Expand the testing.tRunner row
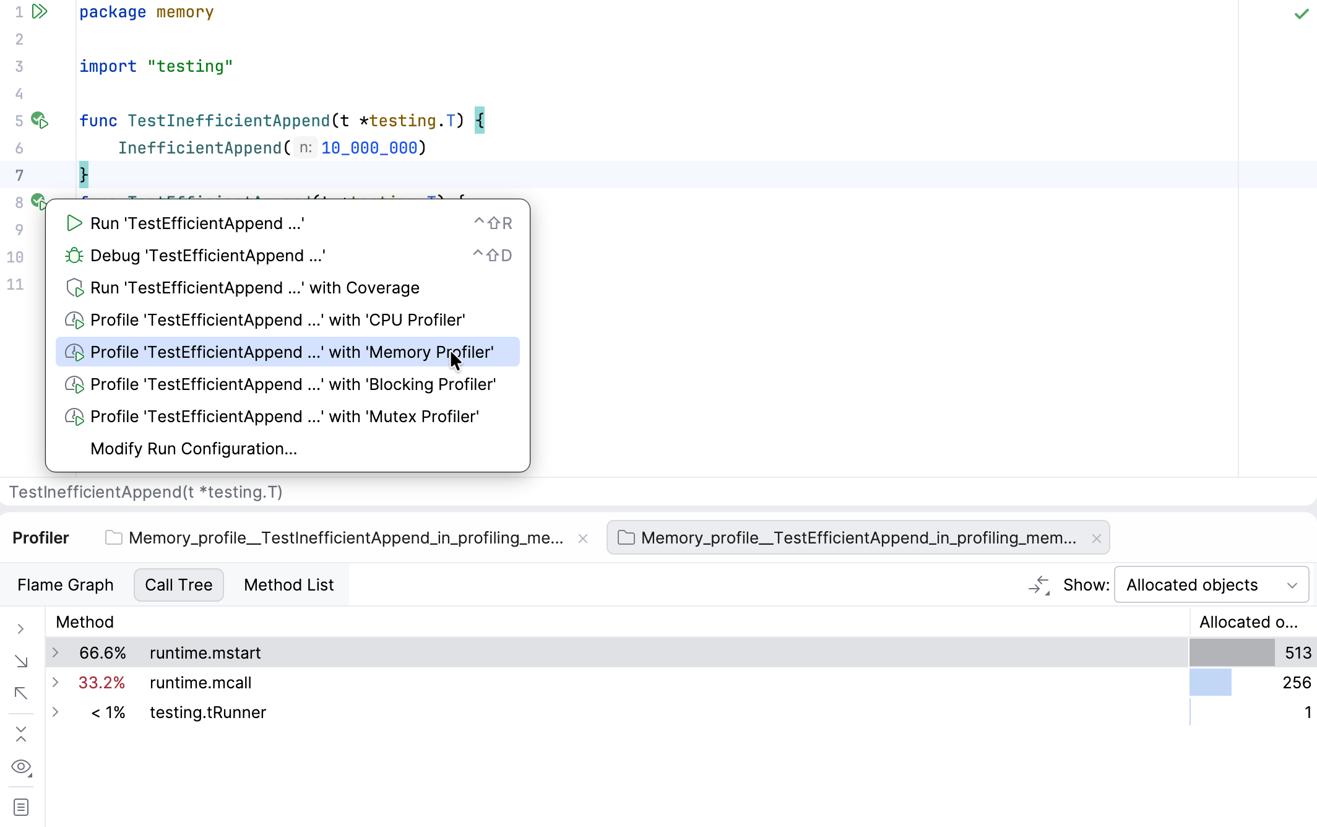Image resolution: width=1317 pixels, height=827 pixels. coord(56,712)
